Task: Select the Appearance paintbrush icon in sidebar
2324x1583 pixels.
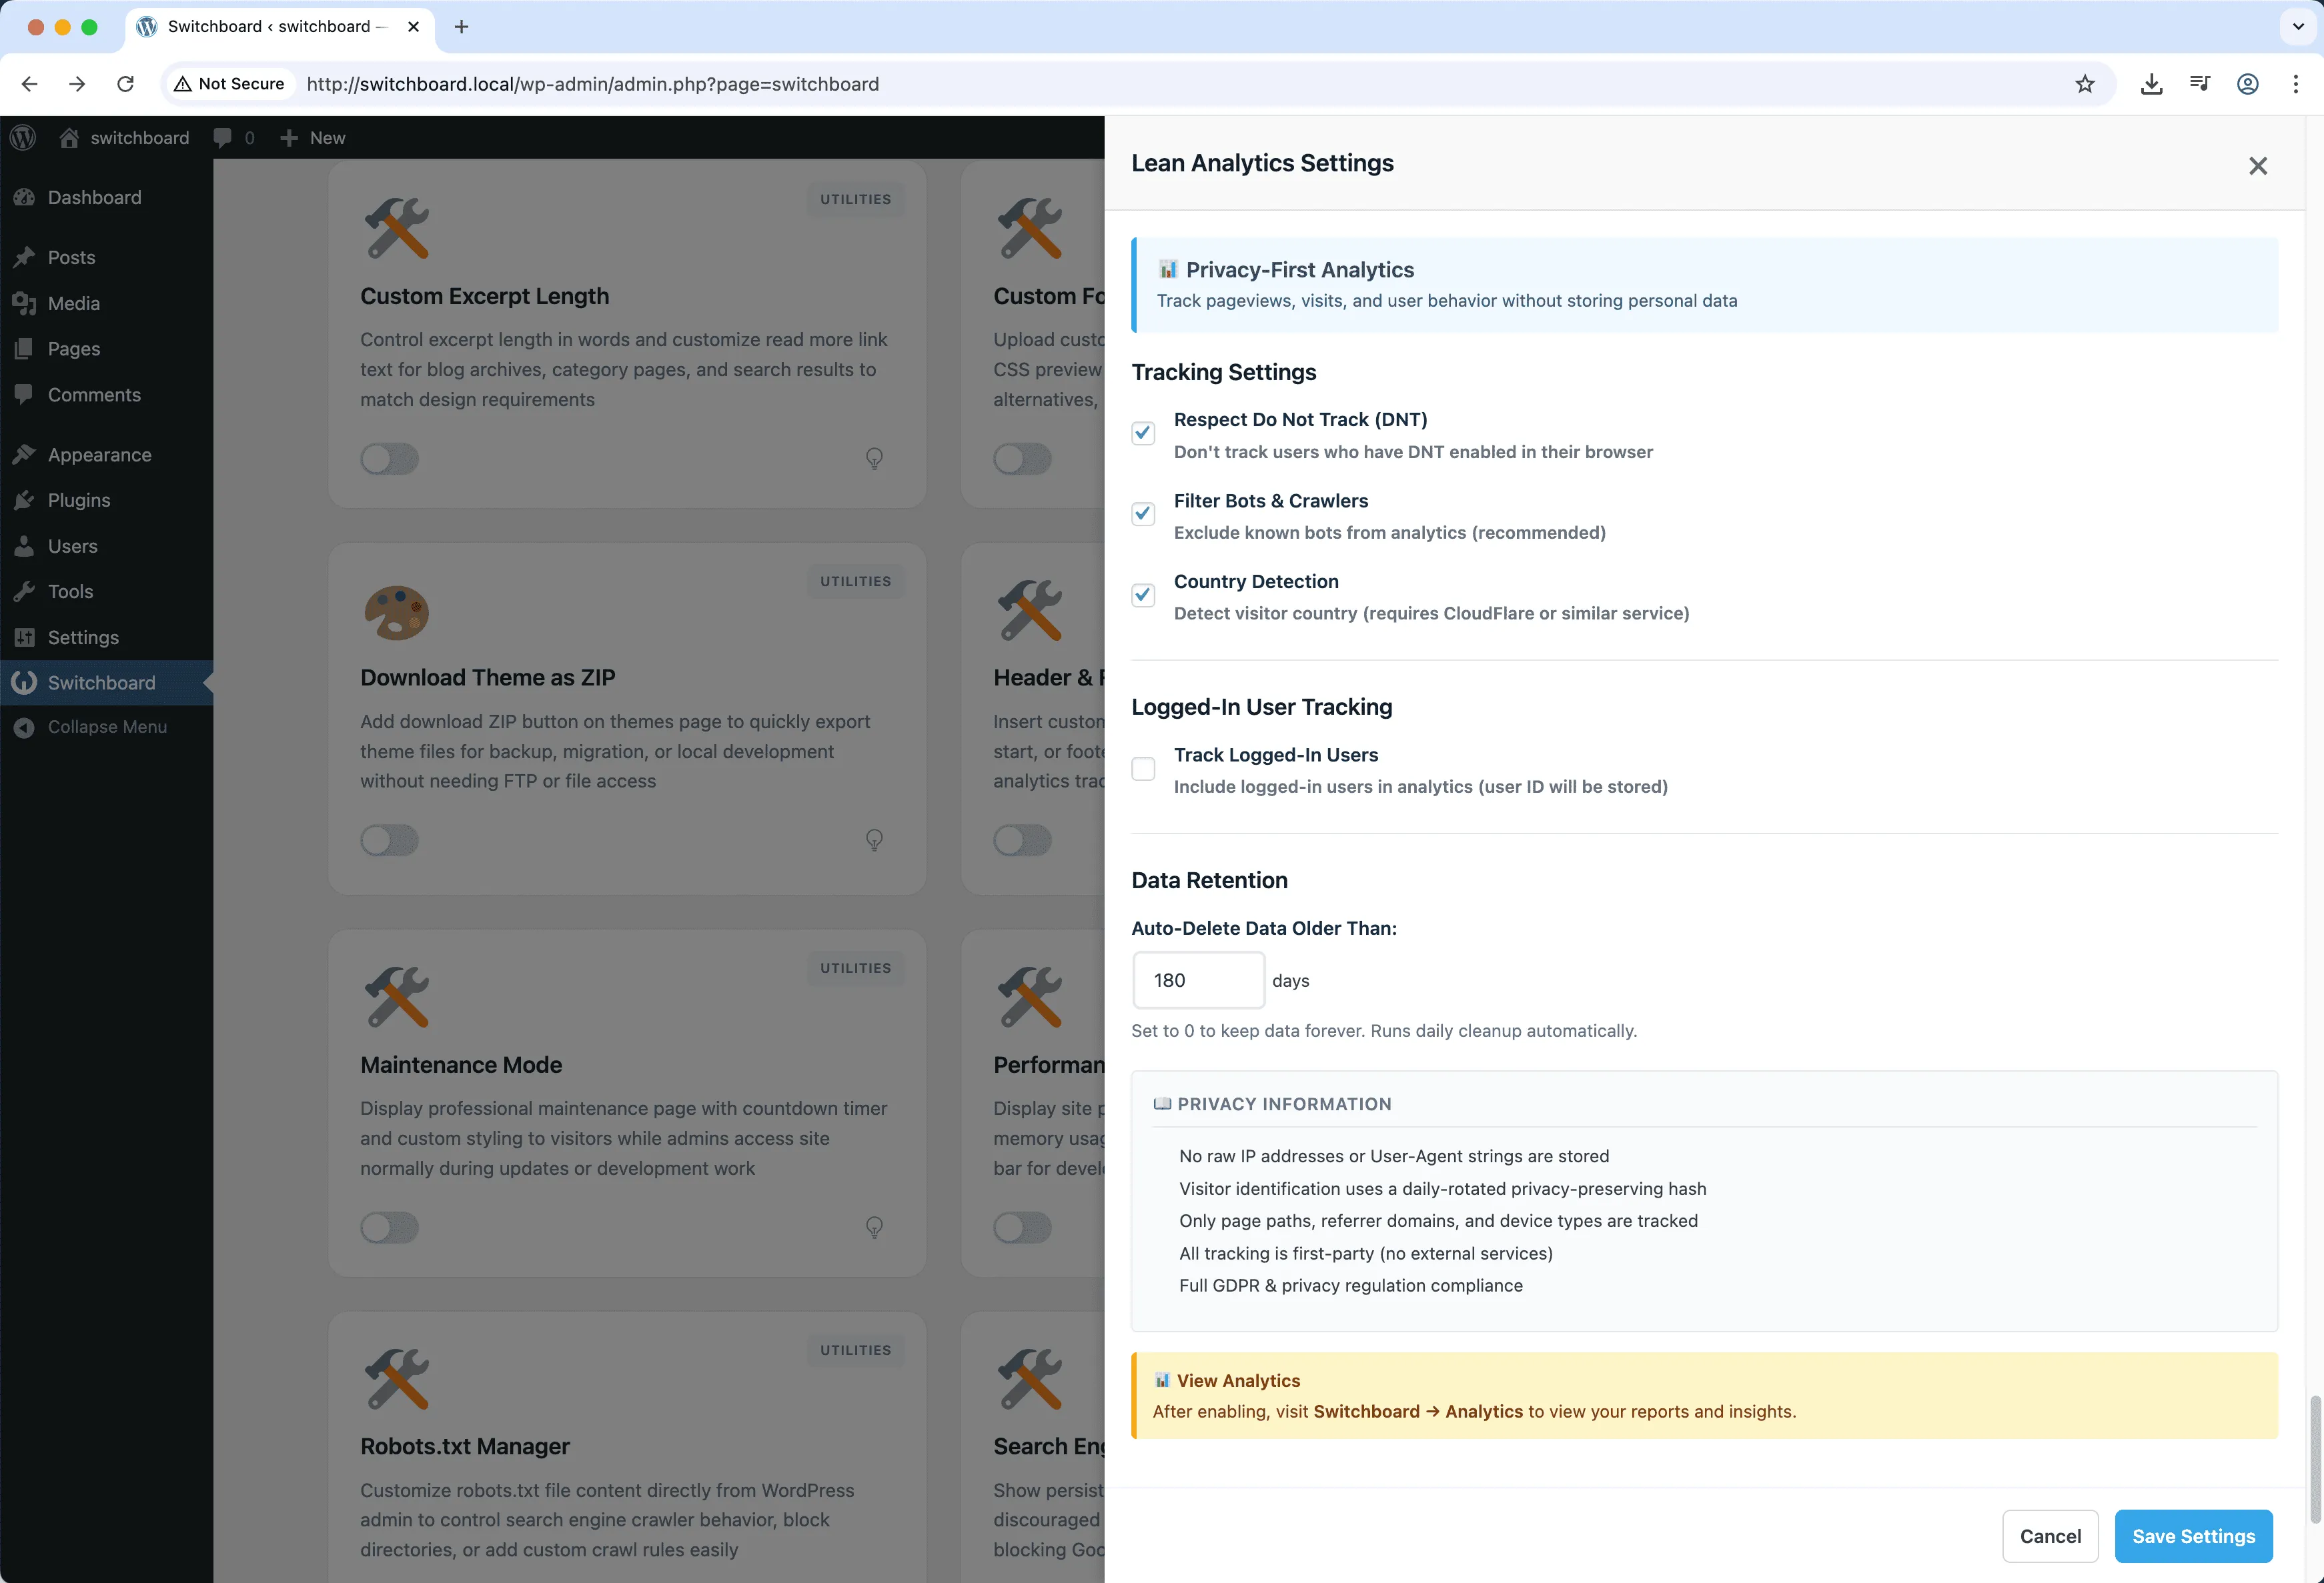Action: point(25,455)
